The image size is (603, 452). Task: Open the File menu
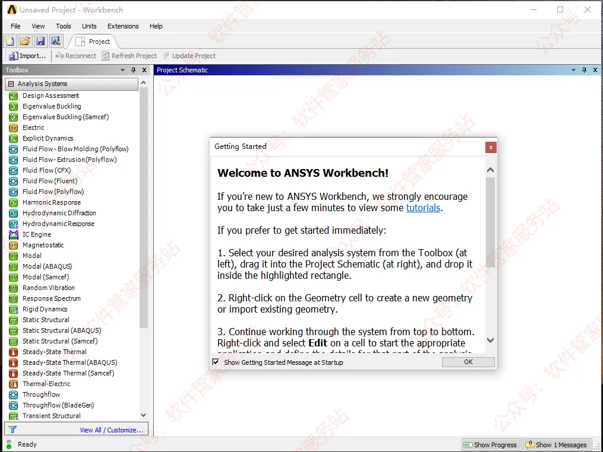point(15,26)
